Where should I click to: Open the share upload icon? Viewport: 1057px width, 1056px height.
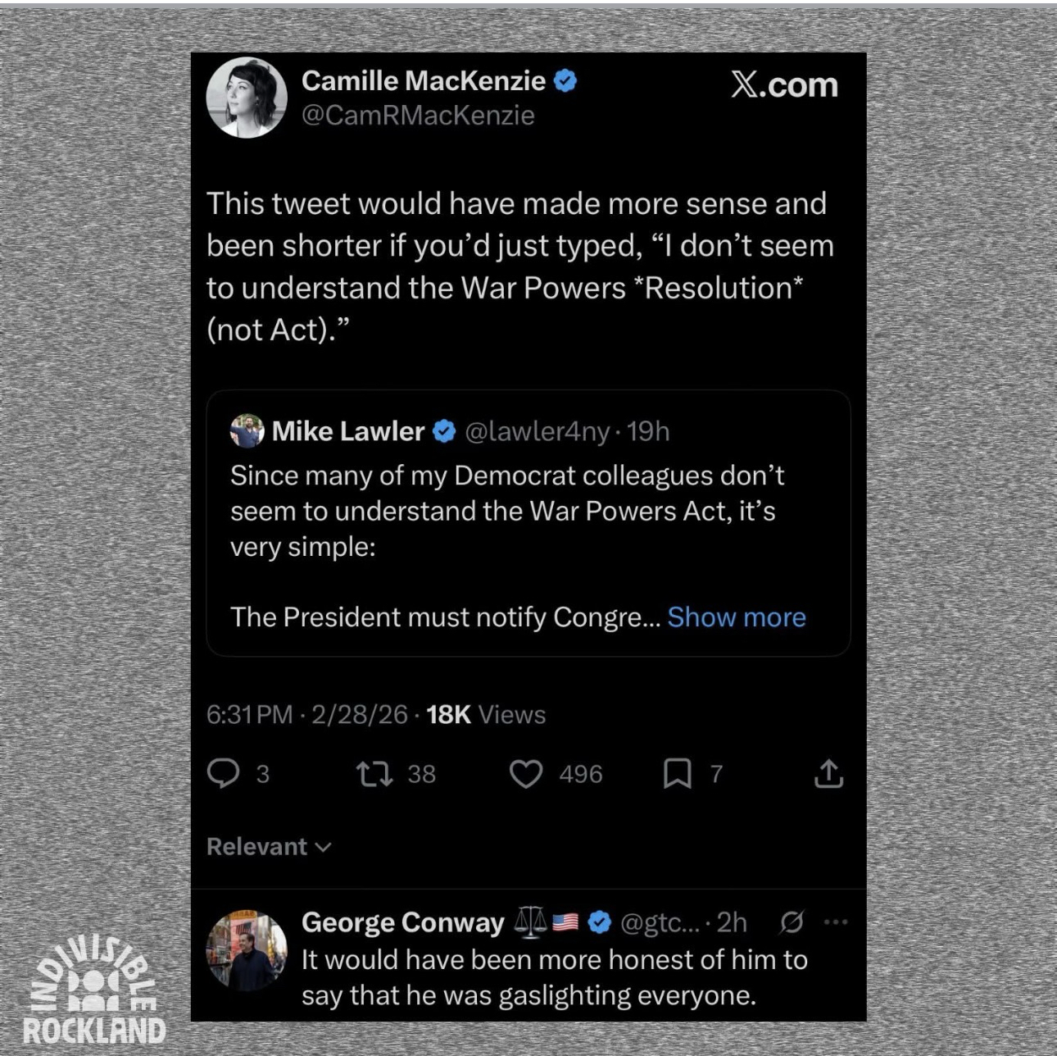(x=828, y=773)
